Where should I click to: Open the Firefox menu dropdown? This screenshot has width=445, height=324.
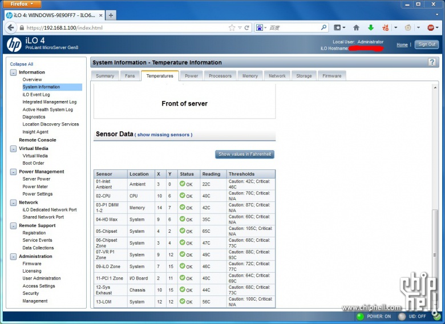pos(22,3)
